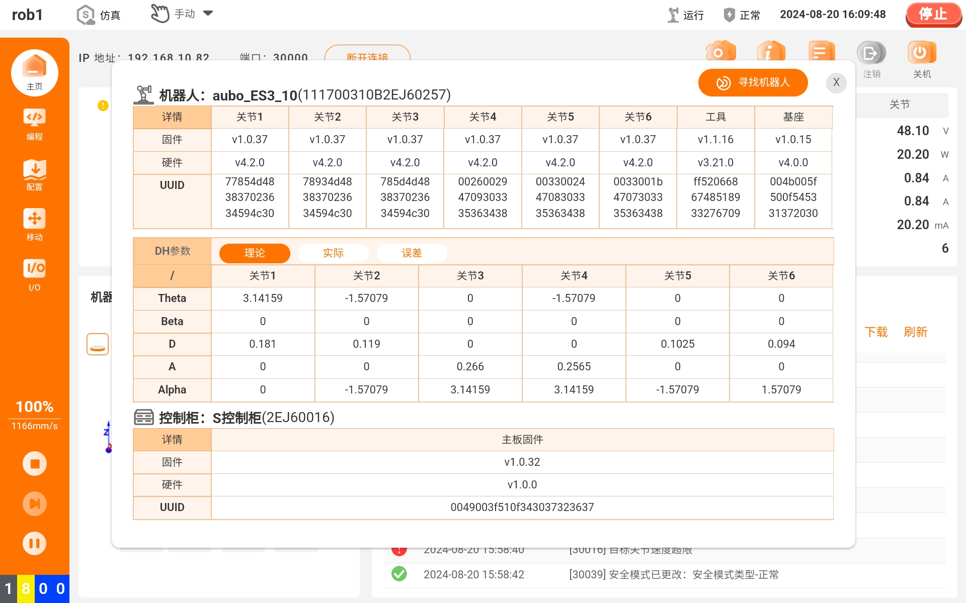Viewport: 966px width, 603px height.
Task: Click the log list icon in toolbar
Action: (822, 52)
